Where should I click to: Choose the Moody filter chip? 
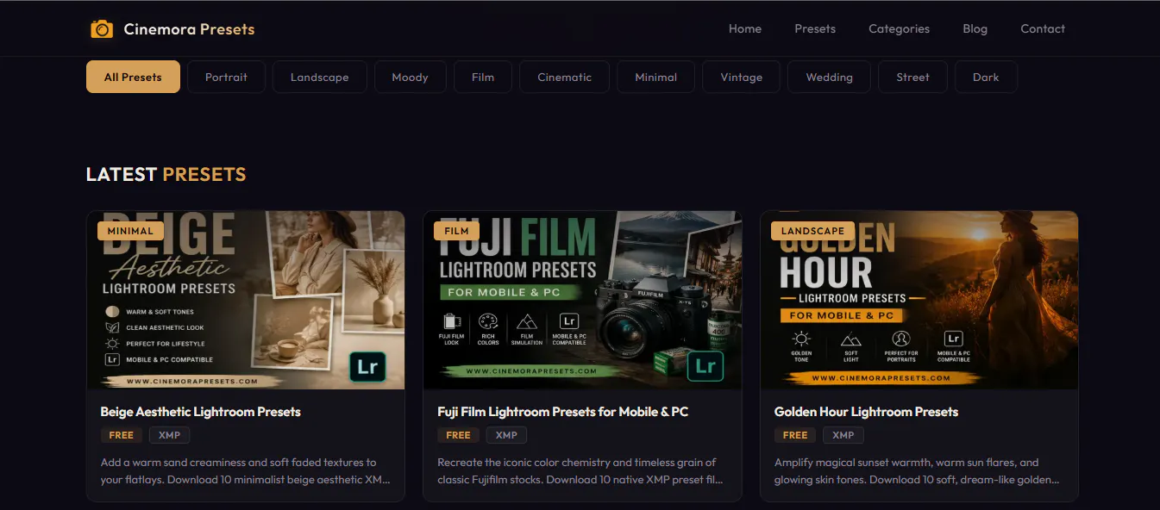pyautogui.click(x=410, y=77)
